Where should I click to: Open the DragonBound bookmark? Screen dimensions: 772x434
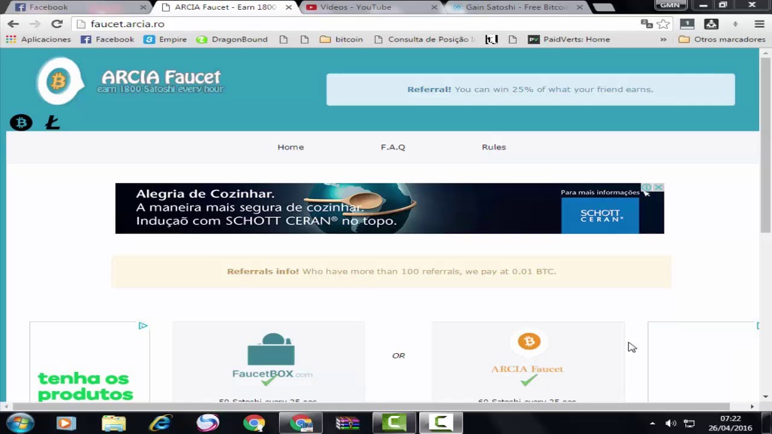point(232,39)
